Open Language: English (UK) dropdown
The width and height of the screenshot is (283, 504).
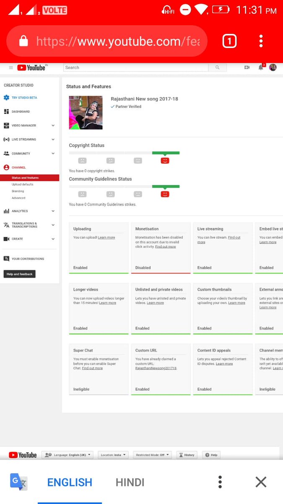(x=68, y=455)
